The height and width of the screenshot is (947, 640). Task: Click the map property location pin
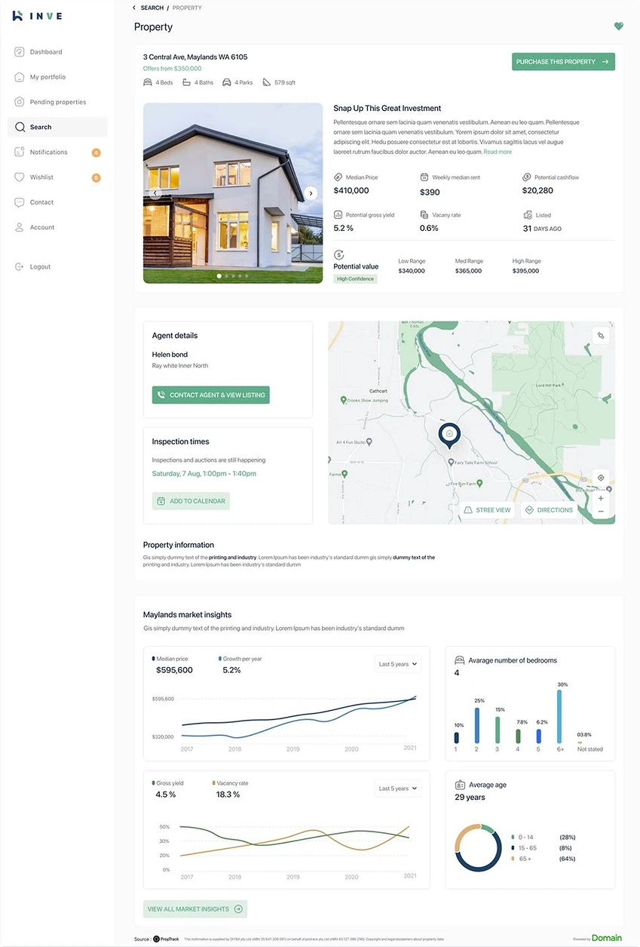449,435
